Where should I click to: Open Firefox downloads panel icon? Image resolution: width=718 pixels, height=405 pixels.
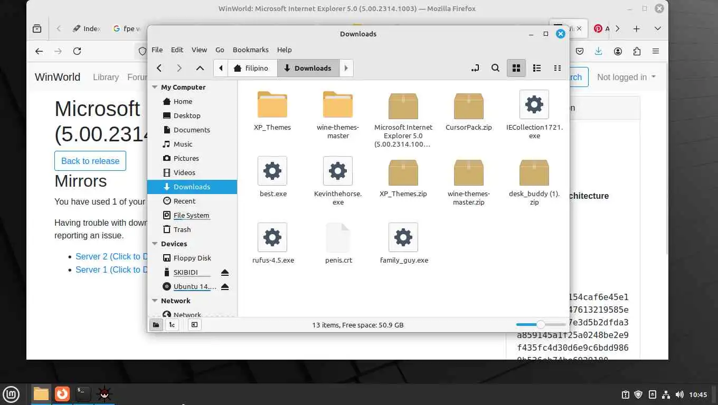pos(598,51)
